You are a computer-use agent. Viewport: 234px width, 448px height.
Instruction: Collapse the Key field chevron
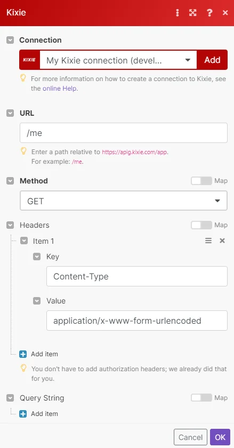tap(37, 257)
